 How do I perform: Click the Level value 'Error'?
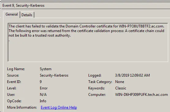(x=43, y=88)
